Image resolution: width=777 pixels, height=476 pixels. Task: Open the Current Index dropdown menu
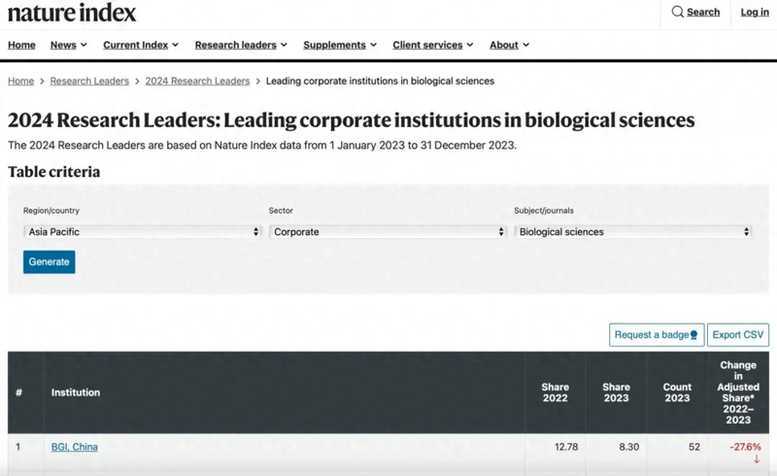pyautogui.click(x=141, y=45)
